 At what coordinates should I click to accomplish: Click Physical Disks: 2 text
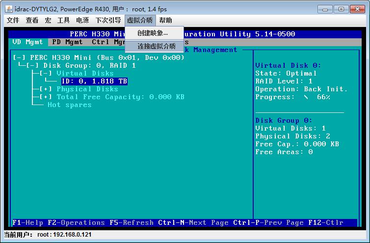click(292, 136)
